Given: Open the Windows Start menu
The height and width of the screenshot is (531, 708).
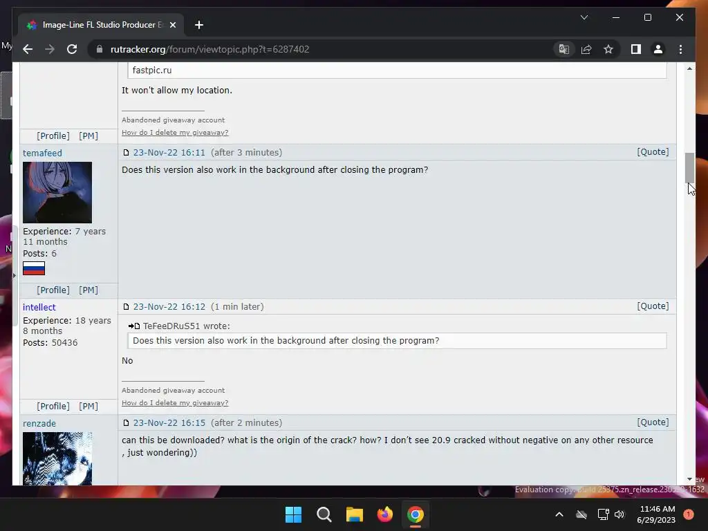Looking at the screenshot, I should (x=293, y=514).
